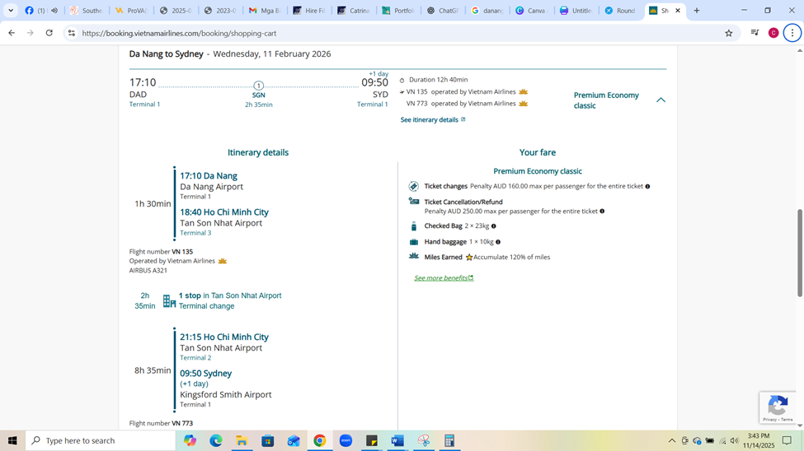Switch to the Canva tab
The height and width of the screenshot is (451, 804).
(532, 10)
